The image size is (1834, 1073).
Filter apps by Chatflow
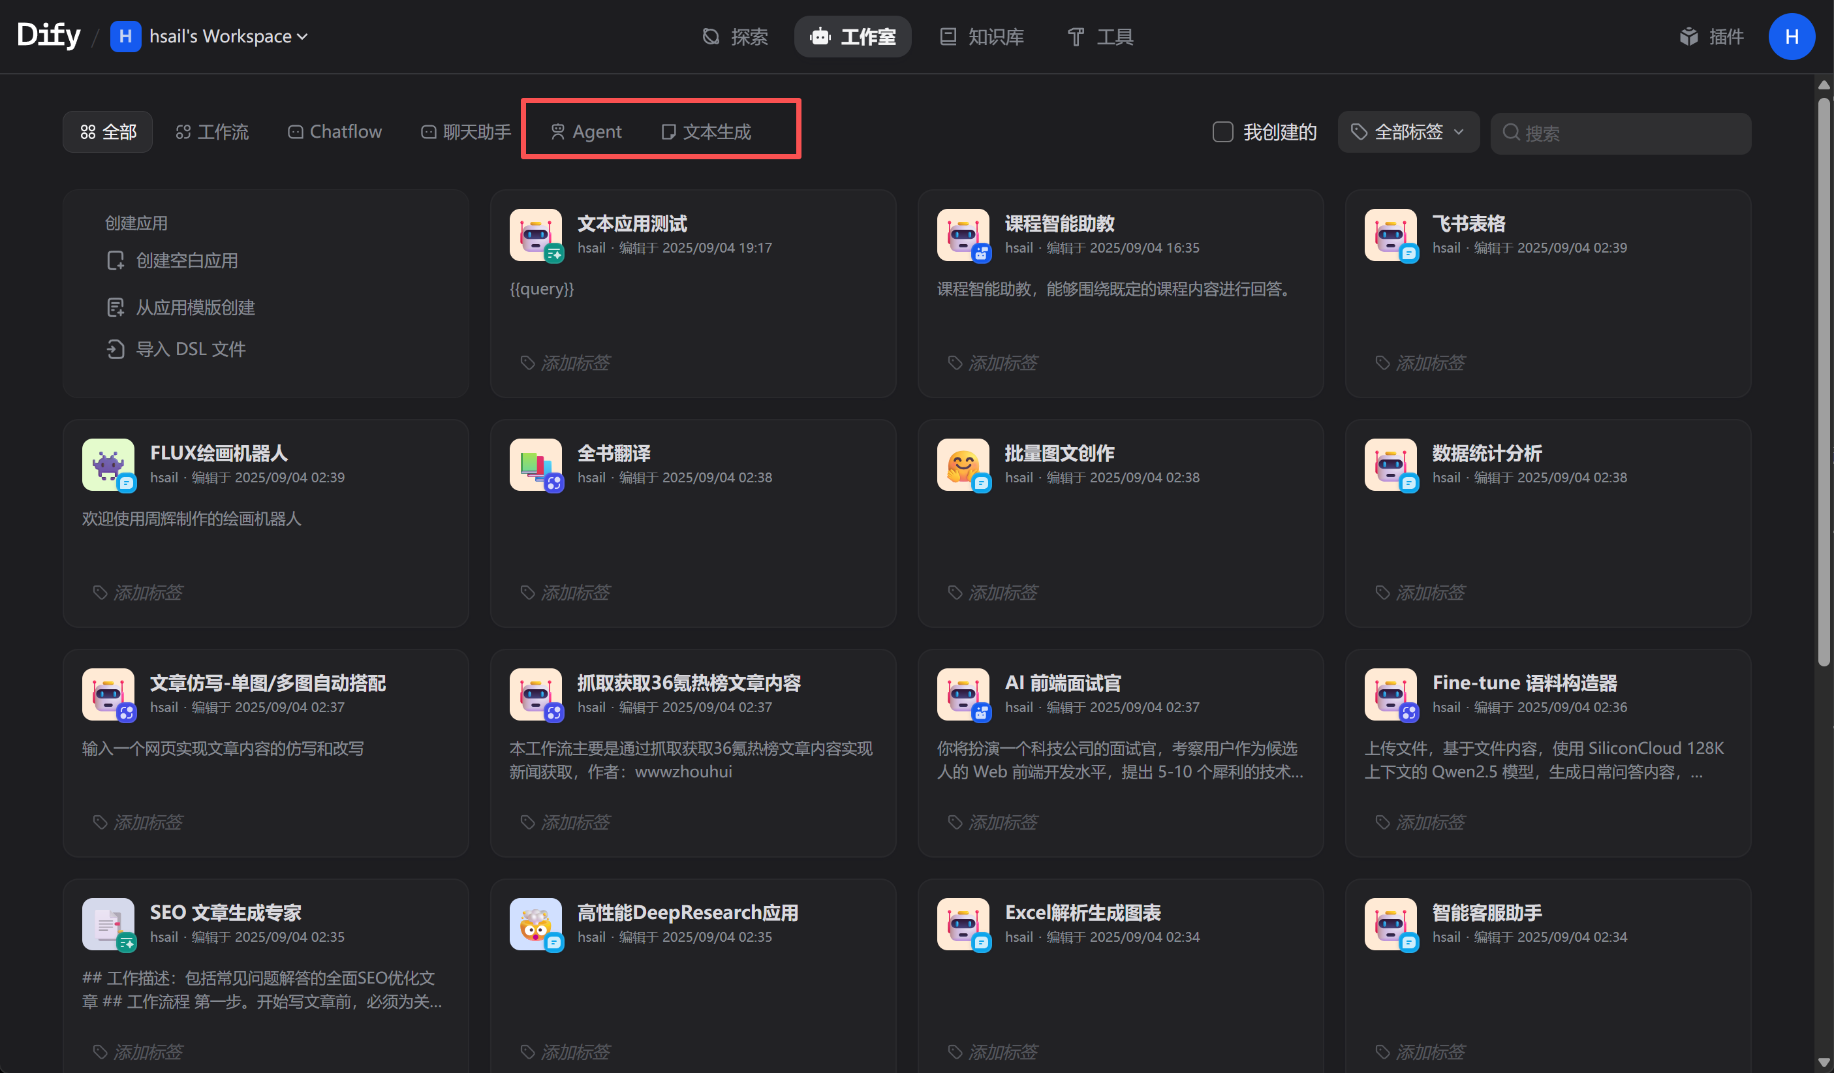pyautogui.click(x=334, y=132)
